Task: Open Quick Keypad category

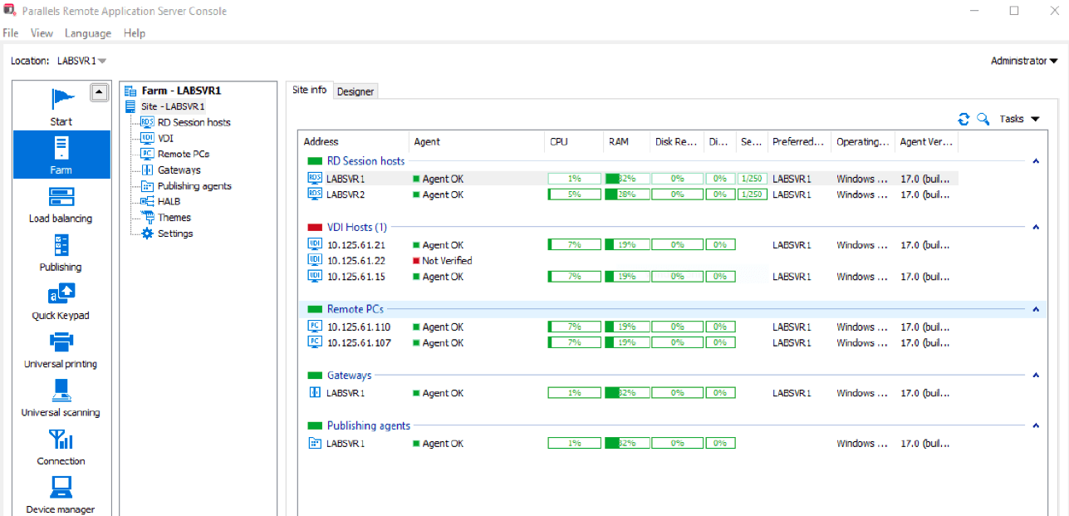Action: point(61,300)
